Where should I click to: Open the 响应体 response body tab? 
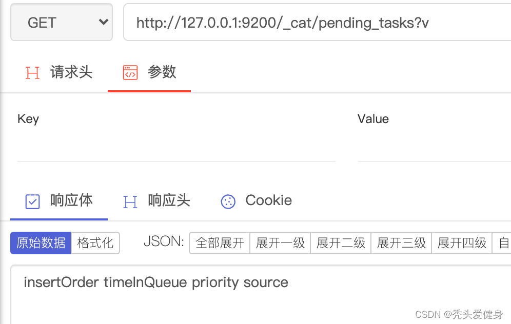[x=71, y=200]
